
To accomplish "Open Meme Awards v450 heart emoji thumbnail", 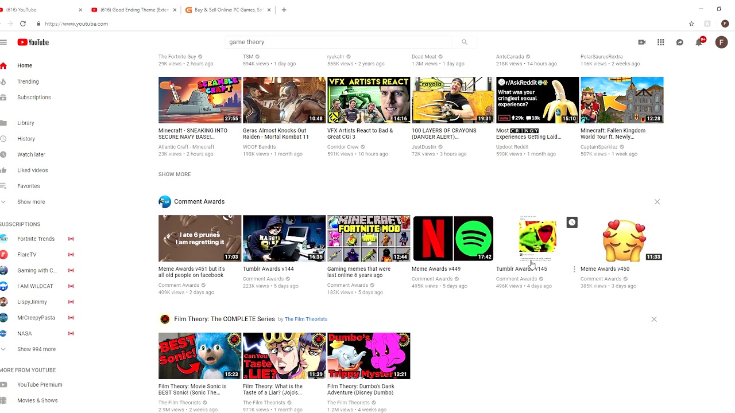I will point(622,238).
